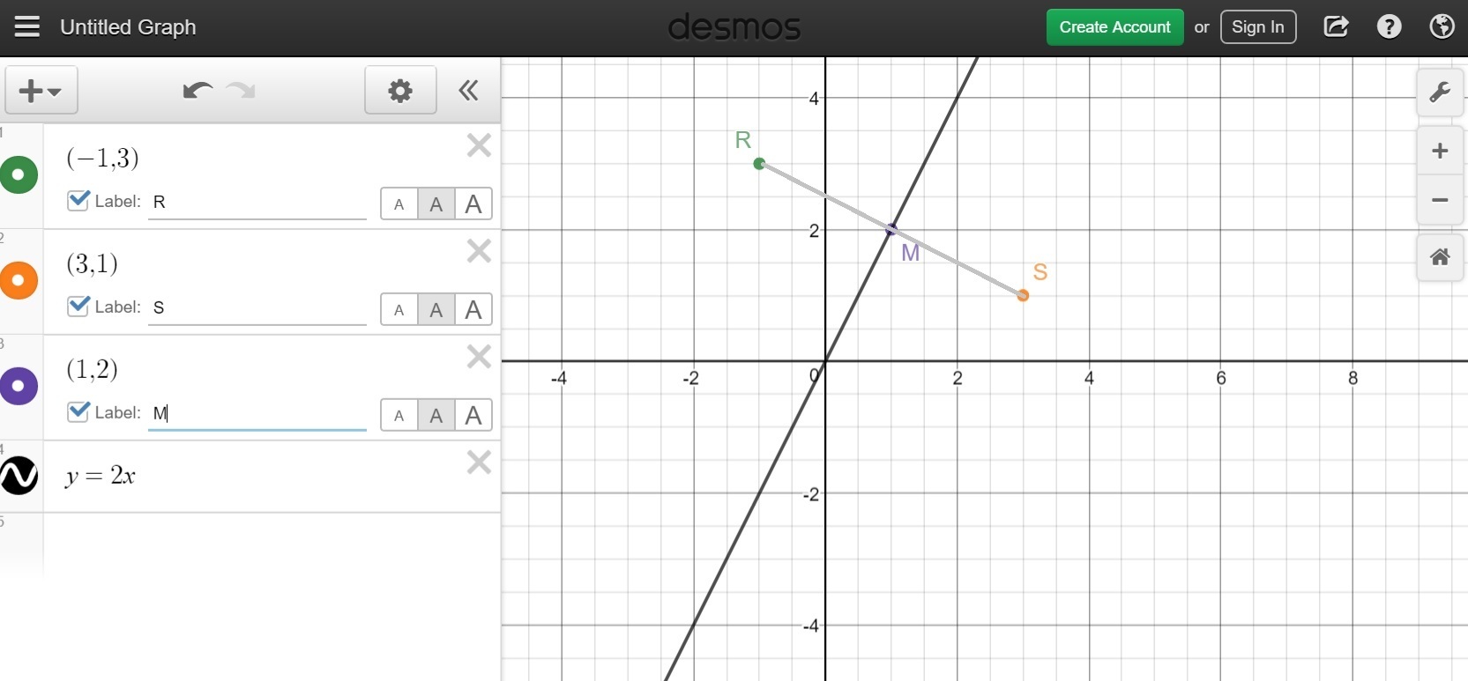Click midpoint M on the graph
Screen dimensions: 1468x681
891,230
